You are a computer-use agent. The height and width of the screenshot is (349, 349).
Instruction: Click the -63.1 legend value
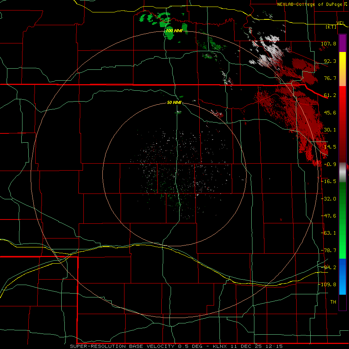coord(328,233)
